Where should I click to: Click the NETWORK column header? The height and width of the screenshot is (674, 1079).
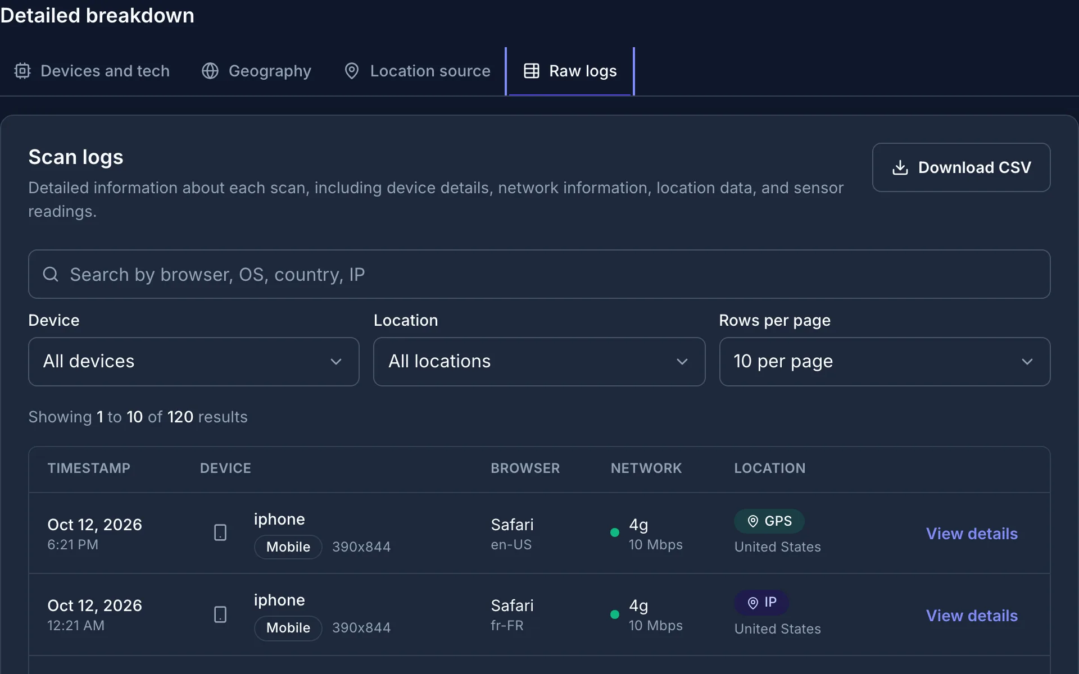646,468
